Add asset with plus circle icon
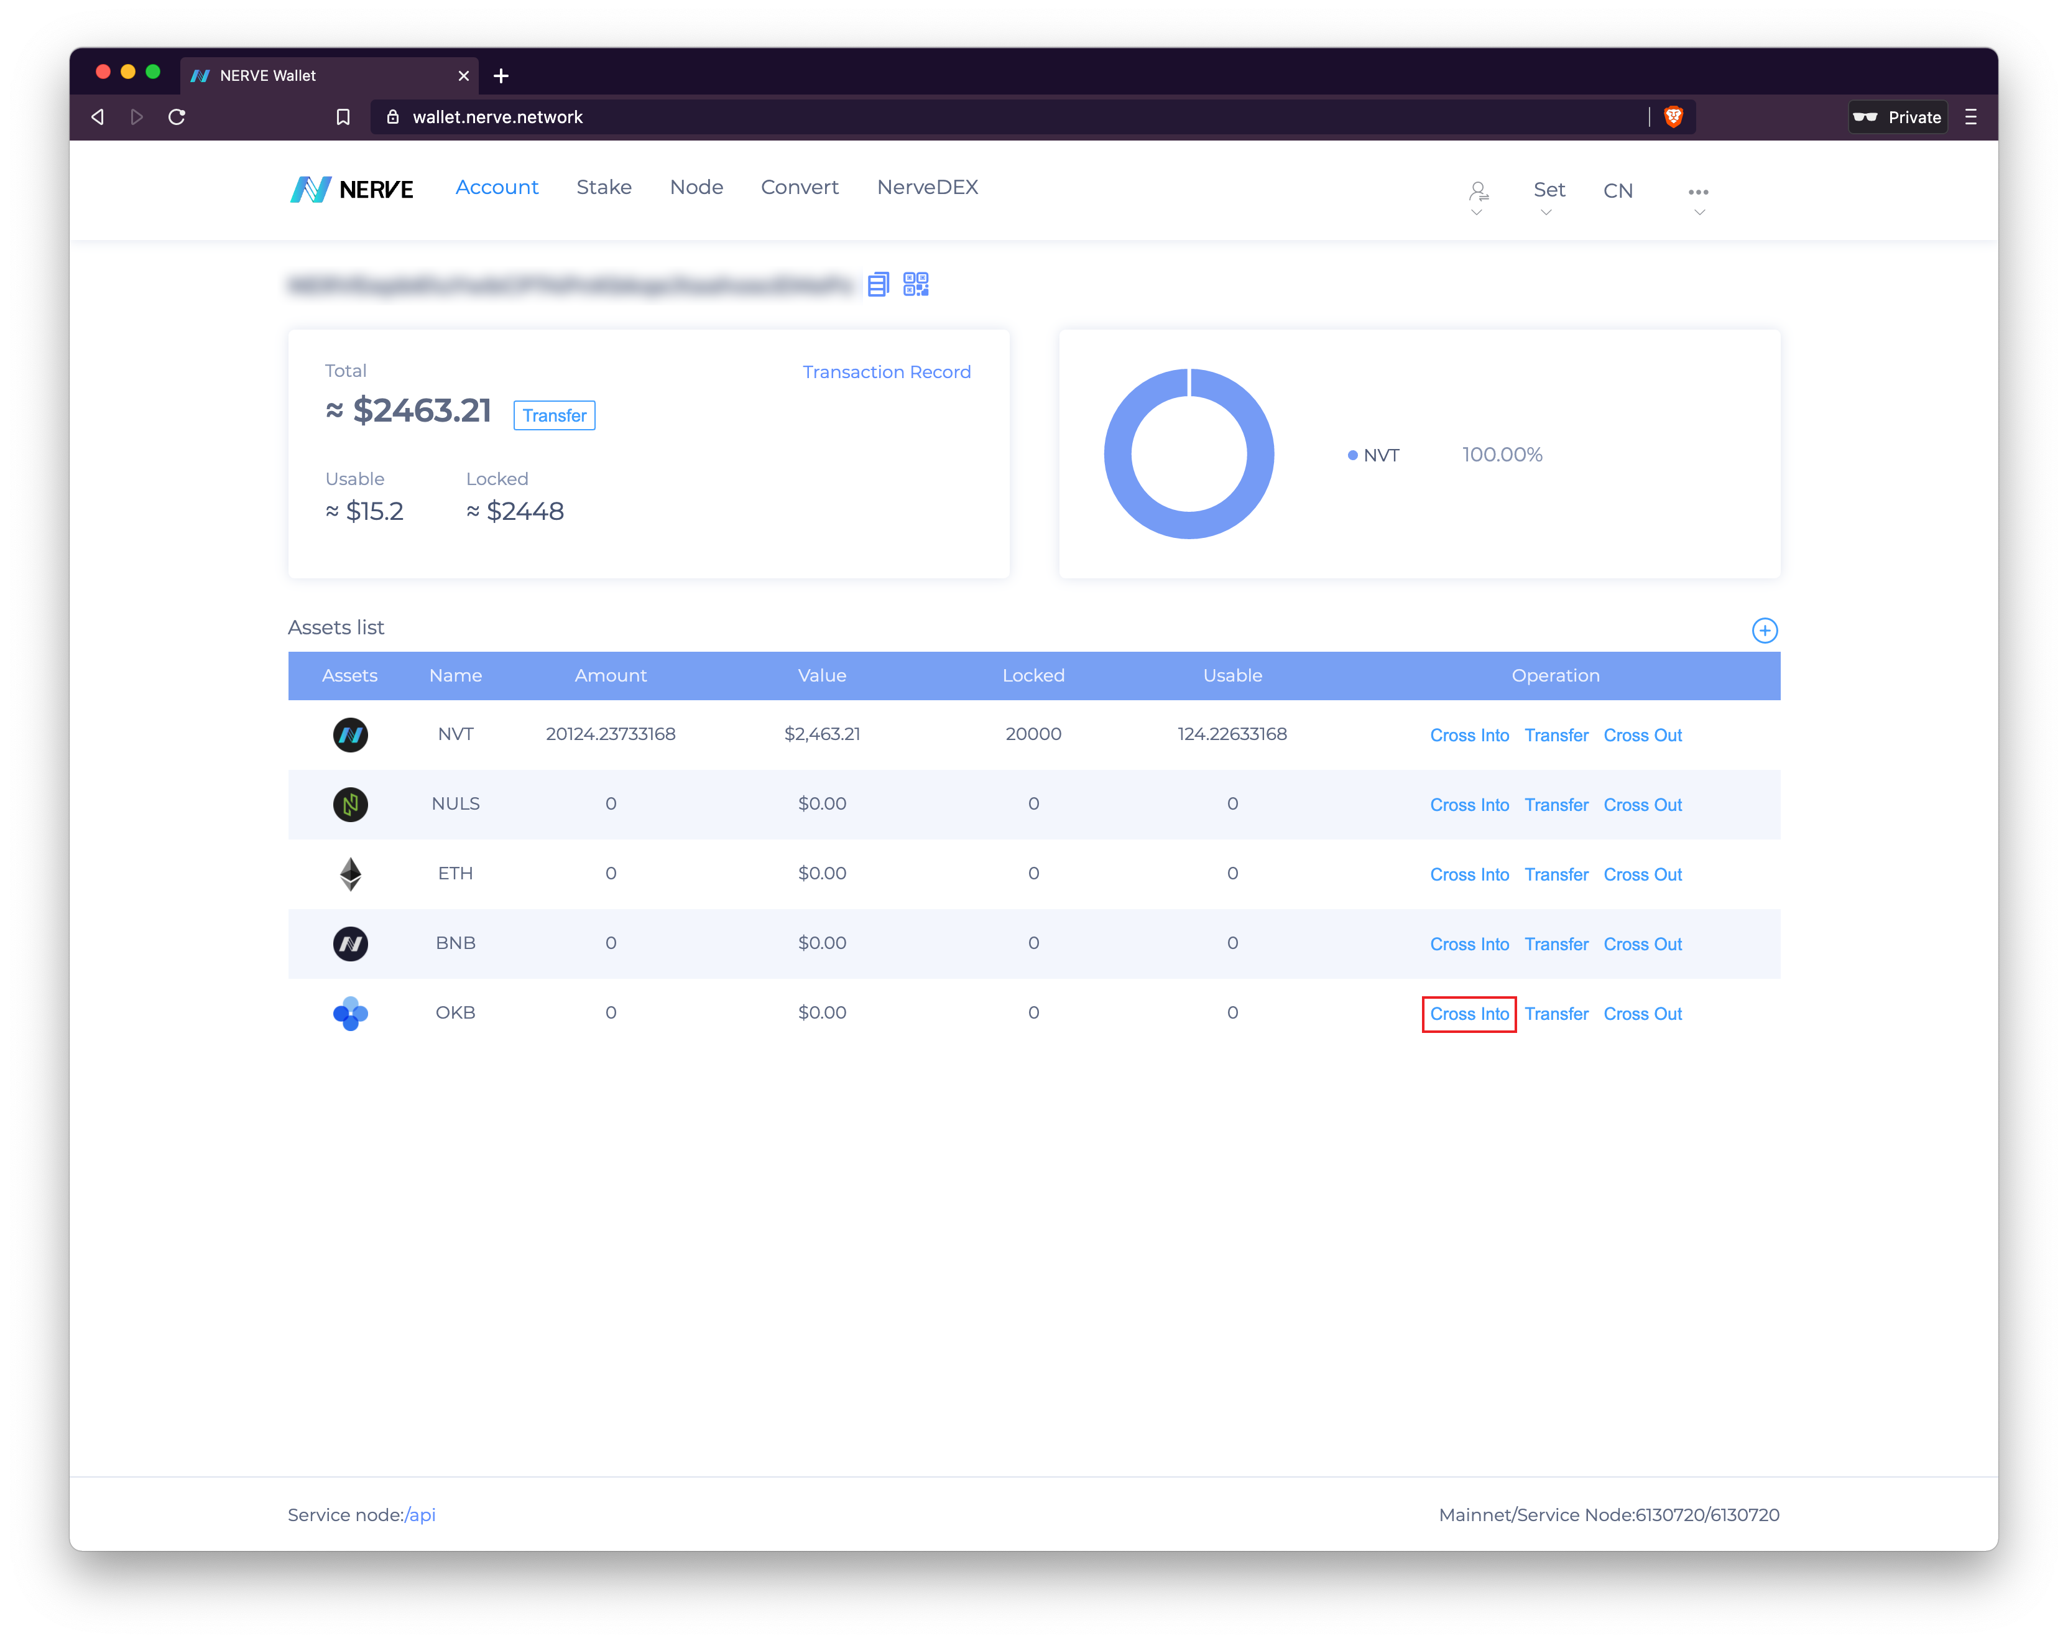2068x1643 pixels. tap(1764, 630)
